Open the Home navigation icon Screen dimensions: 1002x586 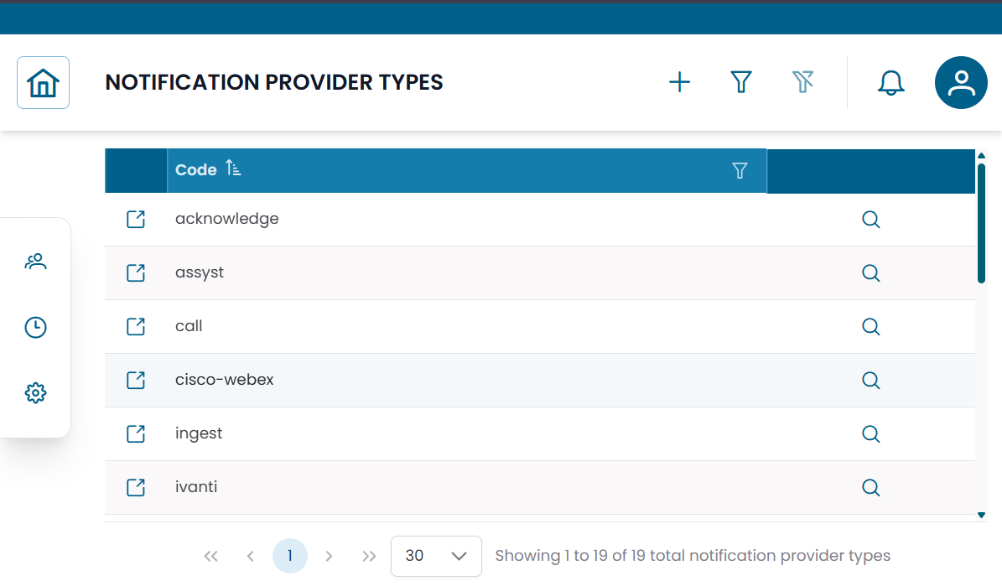[43, 82]
